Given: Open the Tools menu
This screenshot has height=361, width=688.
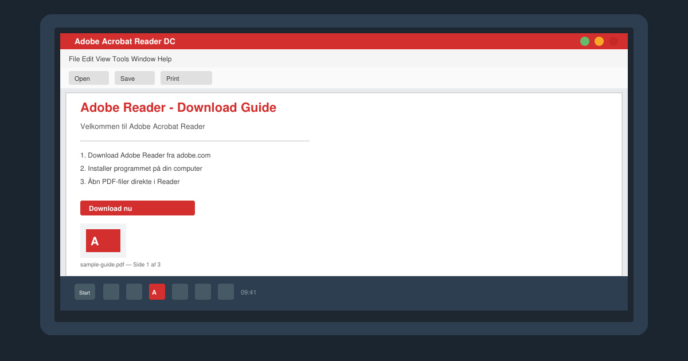Looking at the screenshot, I should (120, 59).
